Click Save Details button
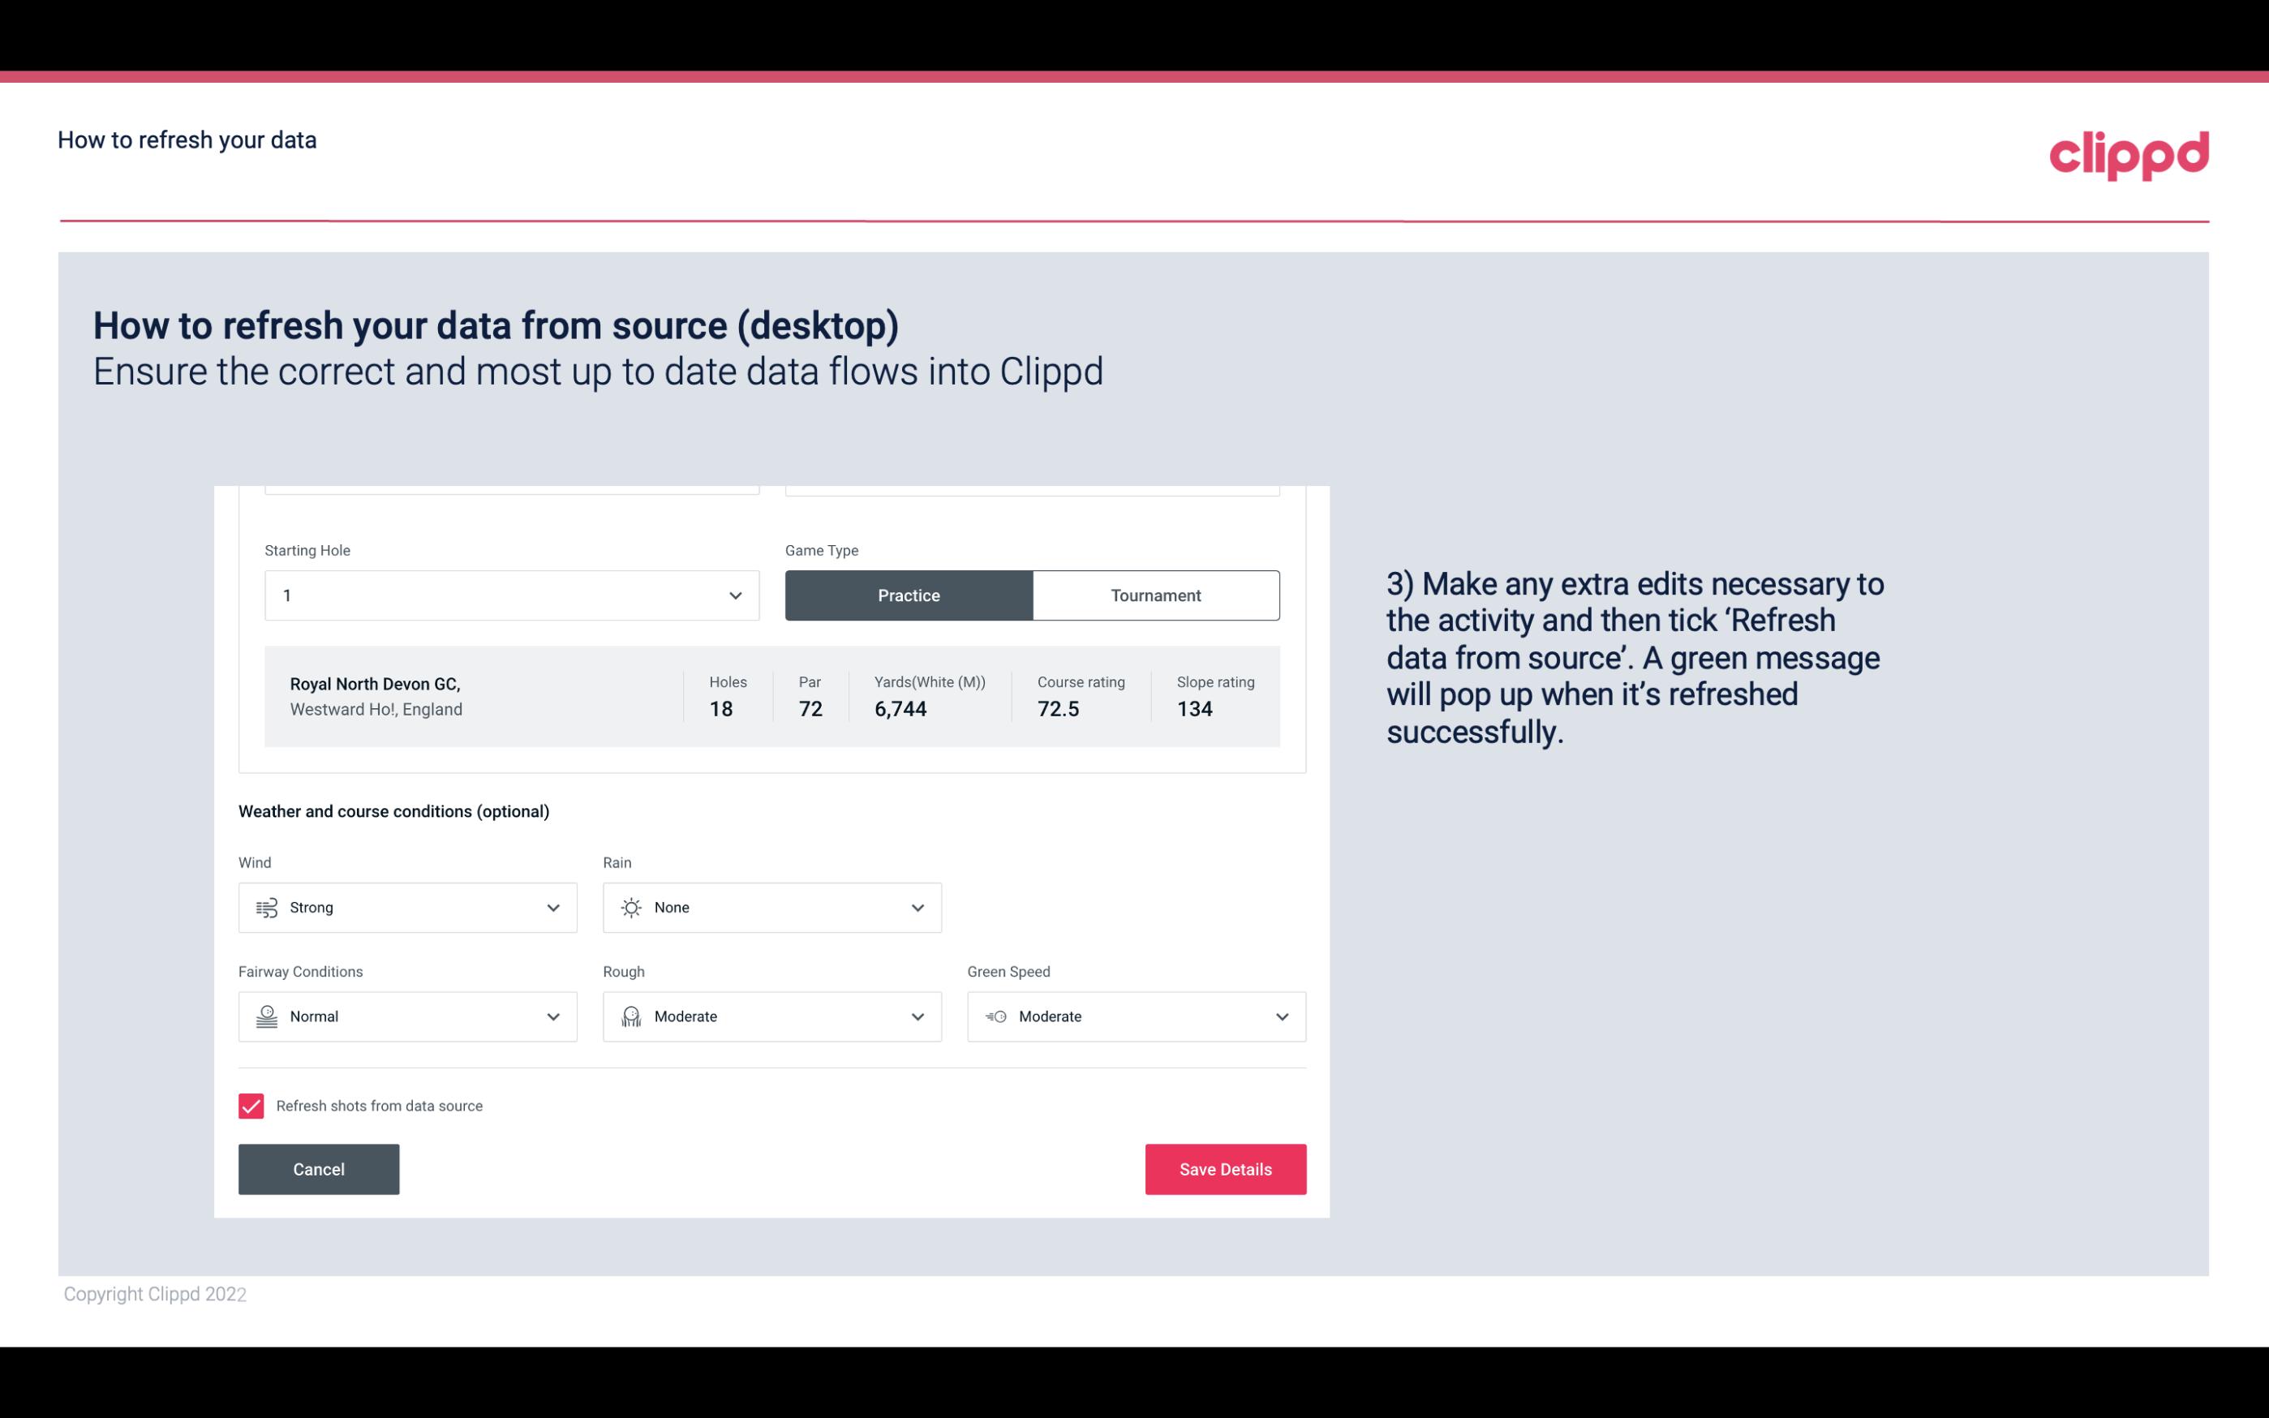2269x1418 pixels. tap(1225, 1168)
